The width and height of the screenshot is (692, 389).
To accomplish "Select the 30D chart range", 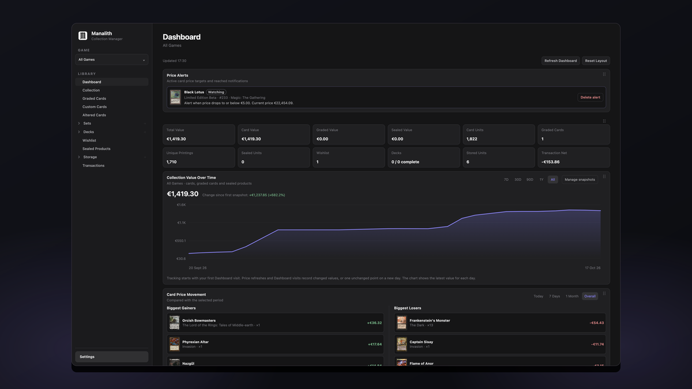I will [x=518, y=180].
